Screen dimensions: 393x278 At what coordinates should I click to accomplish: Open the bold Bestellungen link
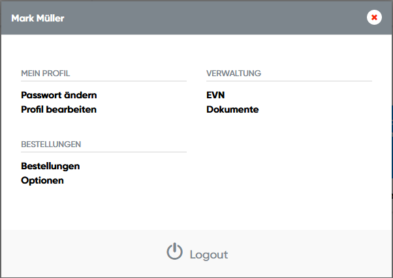(50, 166)
